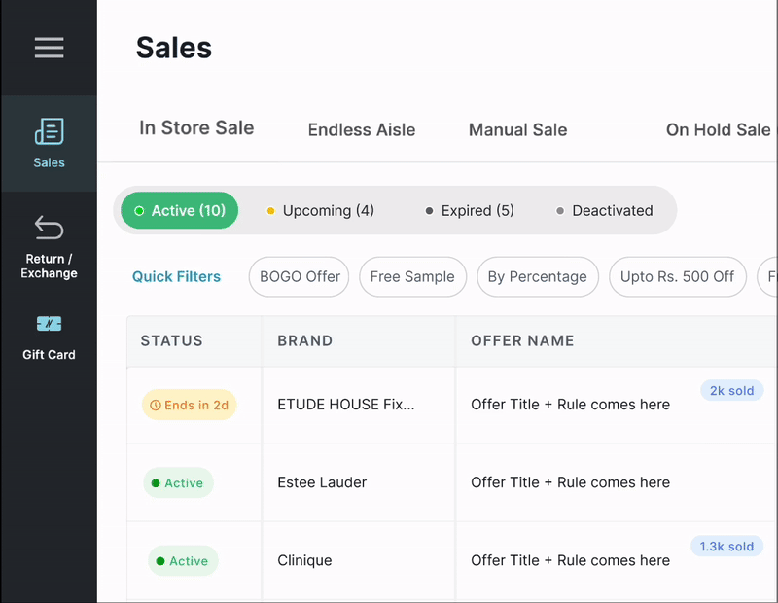Click Estee Lauder Active status badge
Screen dimensions: 778x603
pos(178,483)
